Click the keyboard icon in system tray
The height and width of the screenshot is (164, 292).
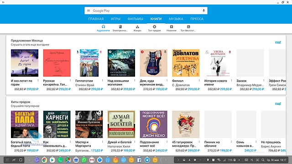pos(246,160)
